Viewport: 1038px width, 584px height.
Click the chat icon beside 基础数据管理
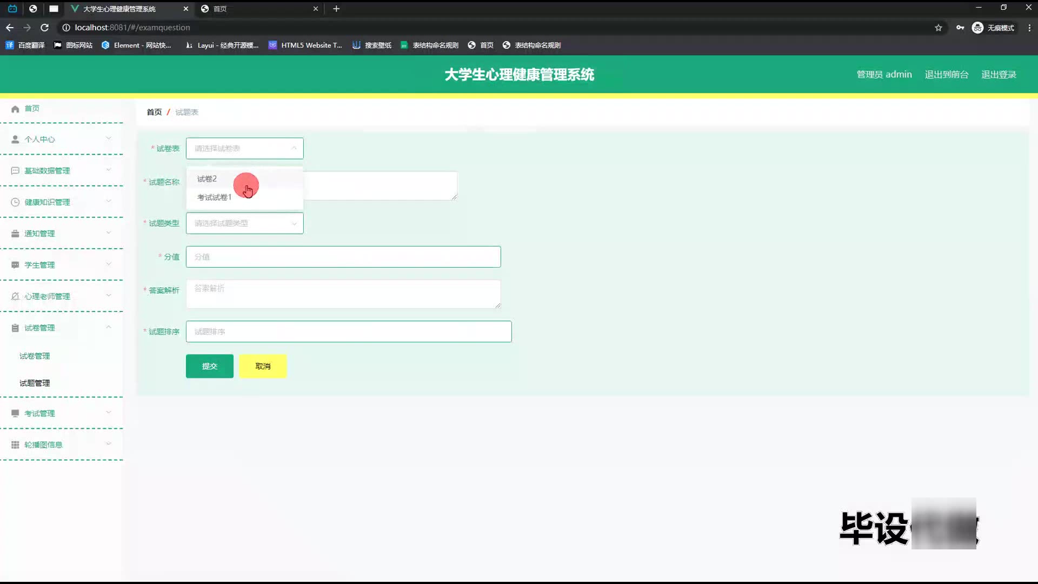coord(15,171)
